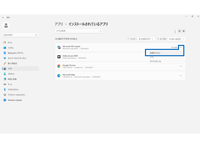
Task: Click the 72.0 KB size value
Action: [x=174, y=48]
